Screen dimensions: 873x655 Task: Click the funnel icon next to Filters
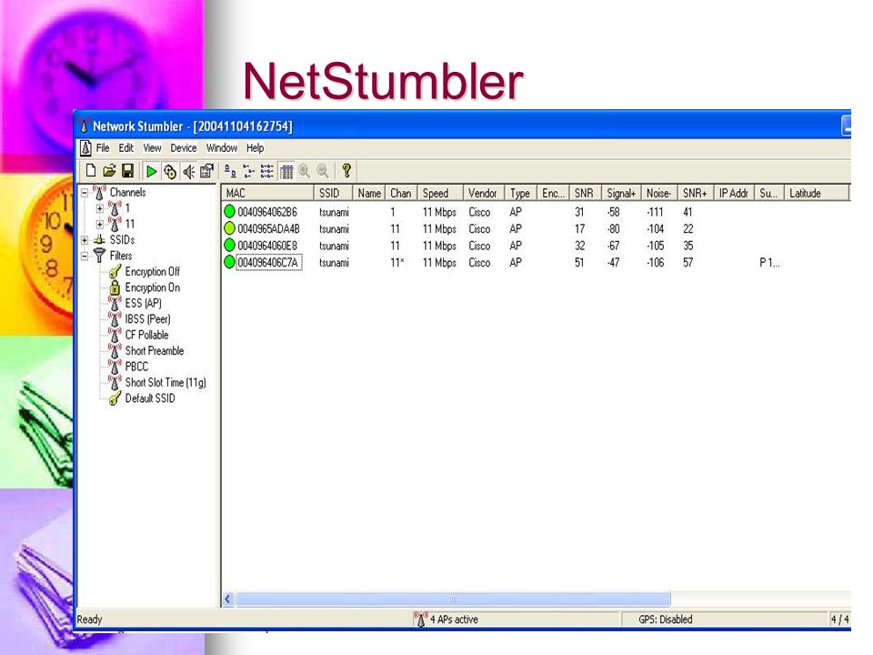(x=100, y=256)
